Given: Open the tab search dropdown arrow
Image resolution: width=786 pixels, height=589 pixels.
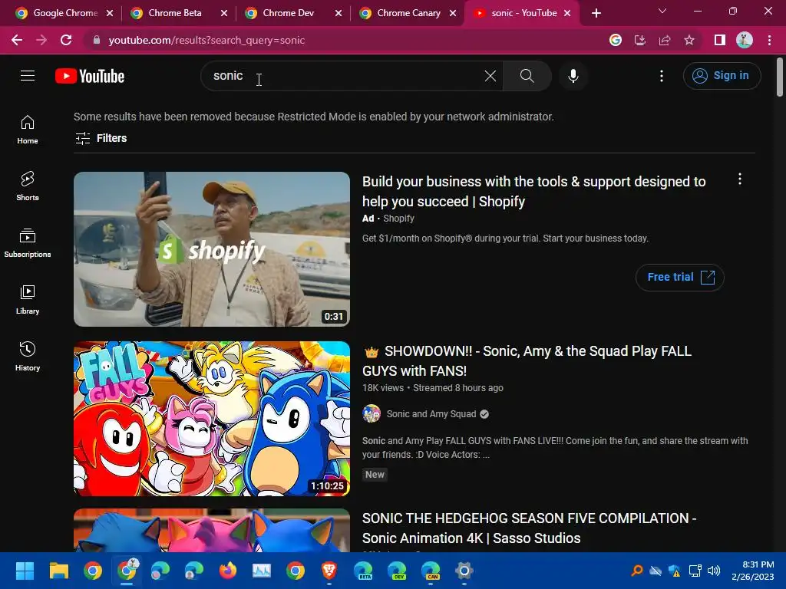Looking at the screenshot, I should pyautogui.click(x=662, y=11).
